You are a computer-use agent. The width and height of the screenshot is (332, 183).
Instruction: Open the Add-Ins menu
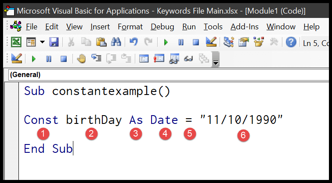click(245, 27)
